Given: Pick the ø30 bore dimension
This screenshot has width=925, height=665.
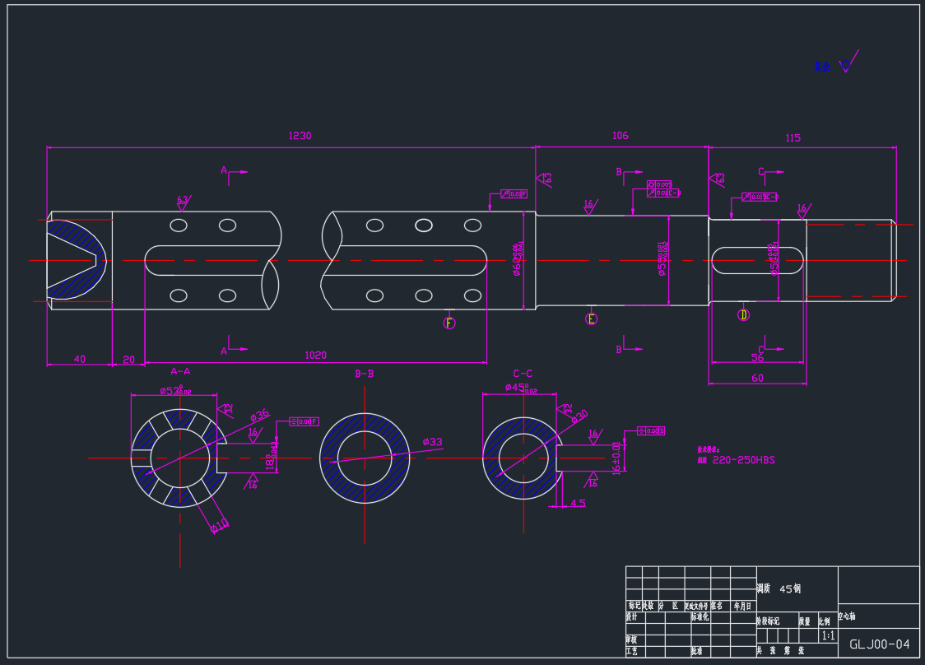Looking at the screenshot, I should click(579, 417).
